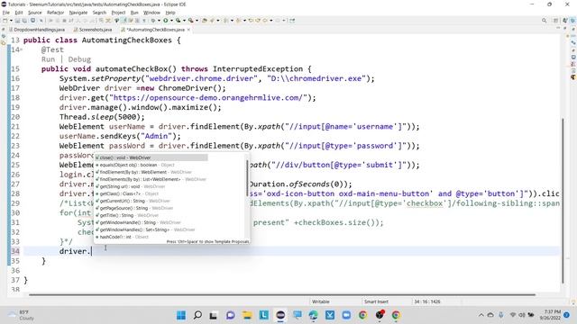Select getPageSource() autocomplete proposal

pyautogui.click(x=151, y=208)
